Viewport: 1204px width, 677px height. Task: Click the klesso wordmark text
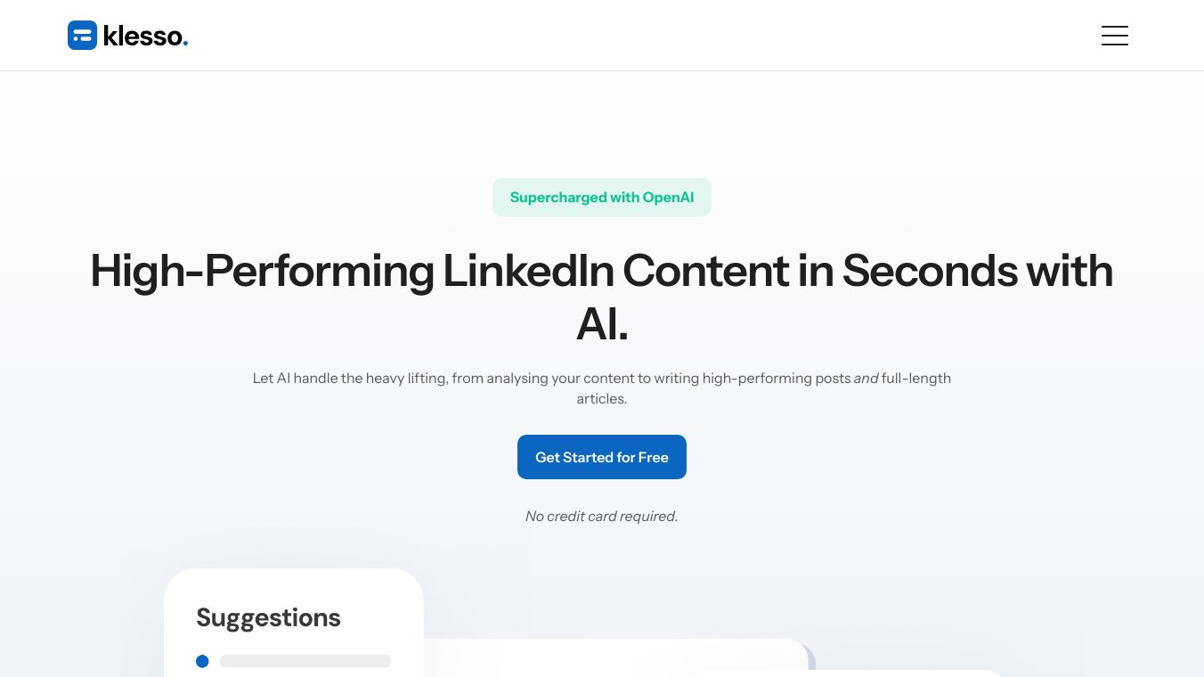coord(142,37)
